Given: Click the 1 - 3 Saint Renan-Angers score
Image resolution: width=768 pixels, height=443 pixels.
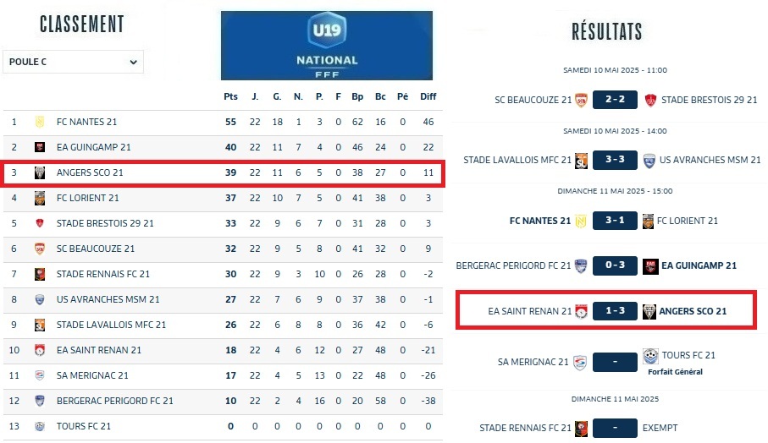Looking at the screenshot, I should tap(615, 311).
